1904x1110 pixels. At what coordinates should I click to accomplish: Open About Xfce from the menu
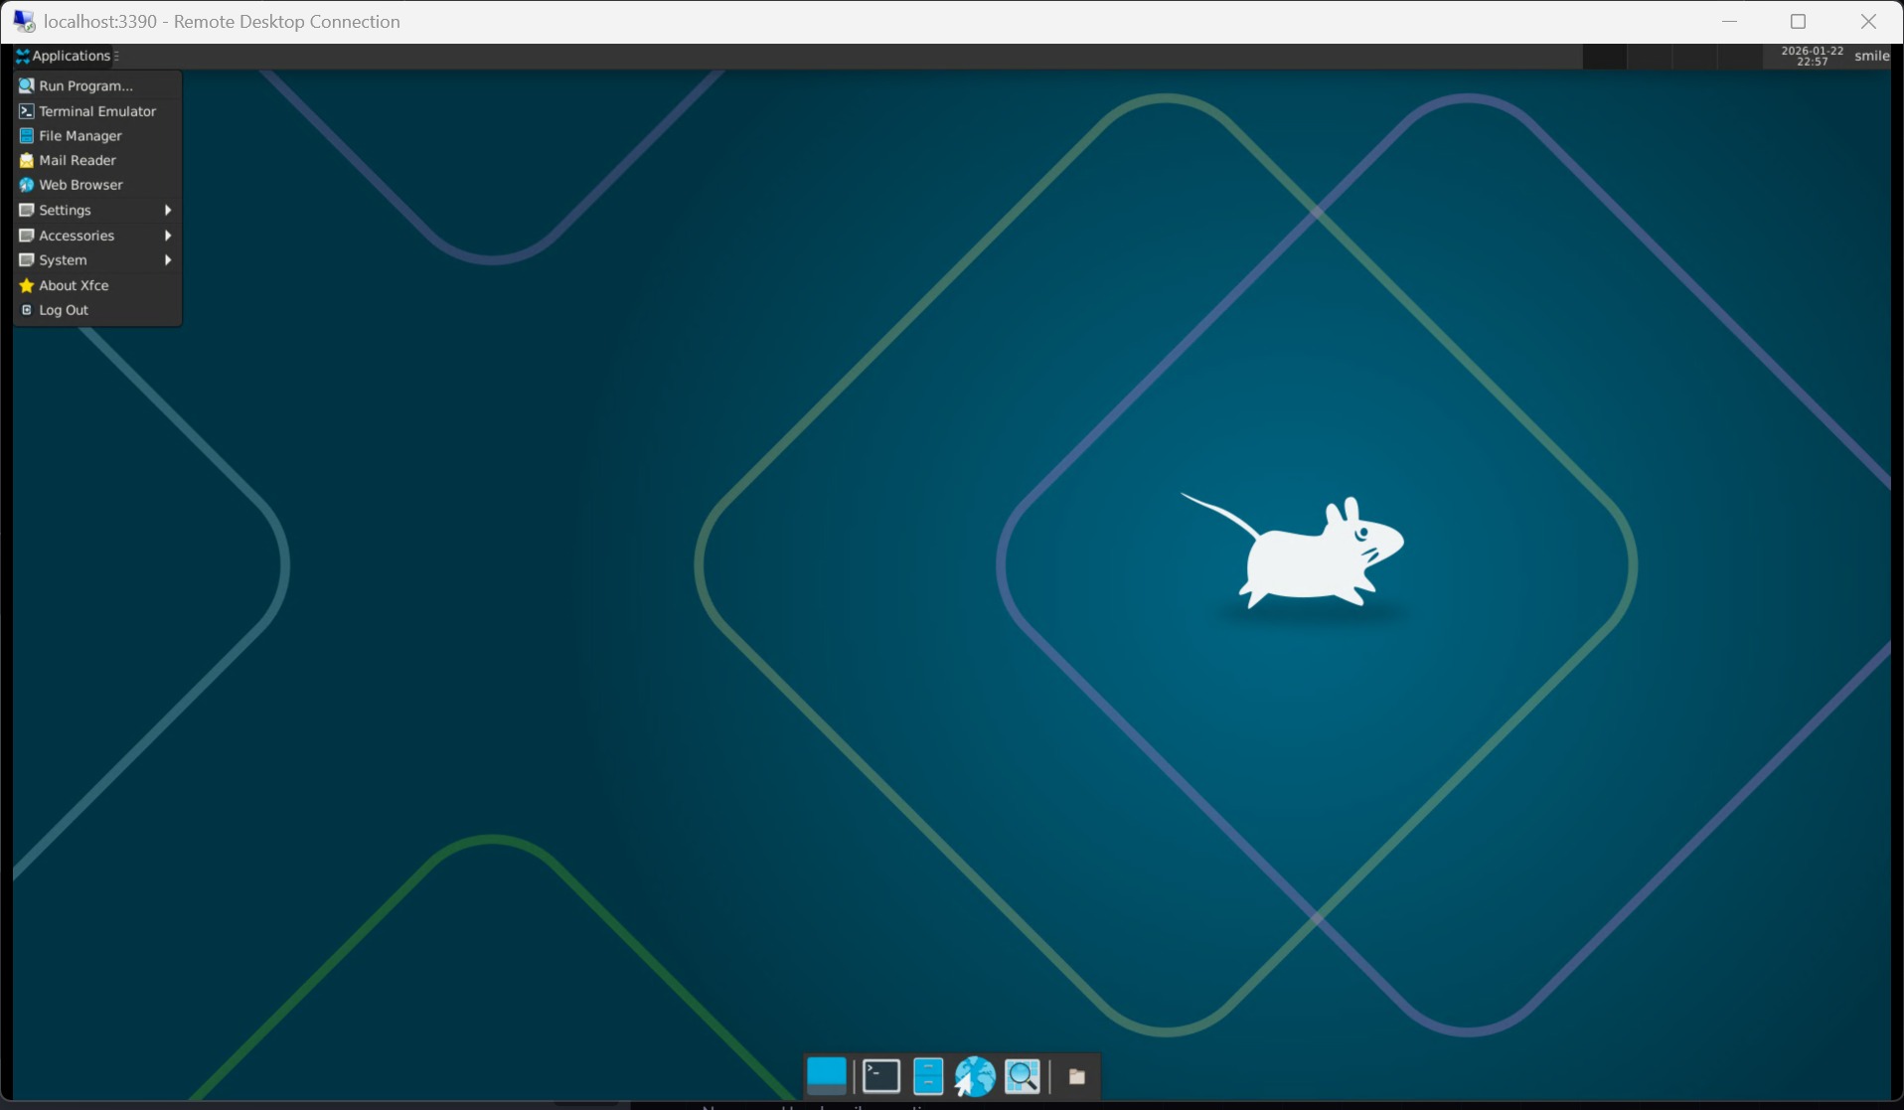coord(72,285)
